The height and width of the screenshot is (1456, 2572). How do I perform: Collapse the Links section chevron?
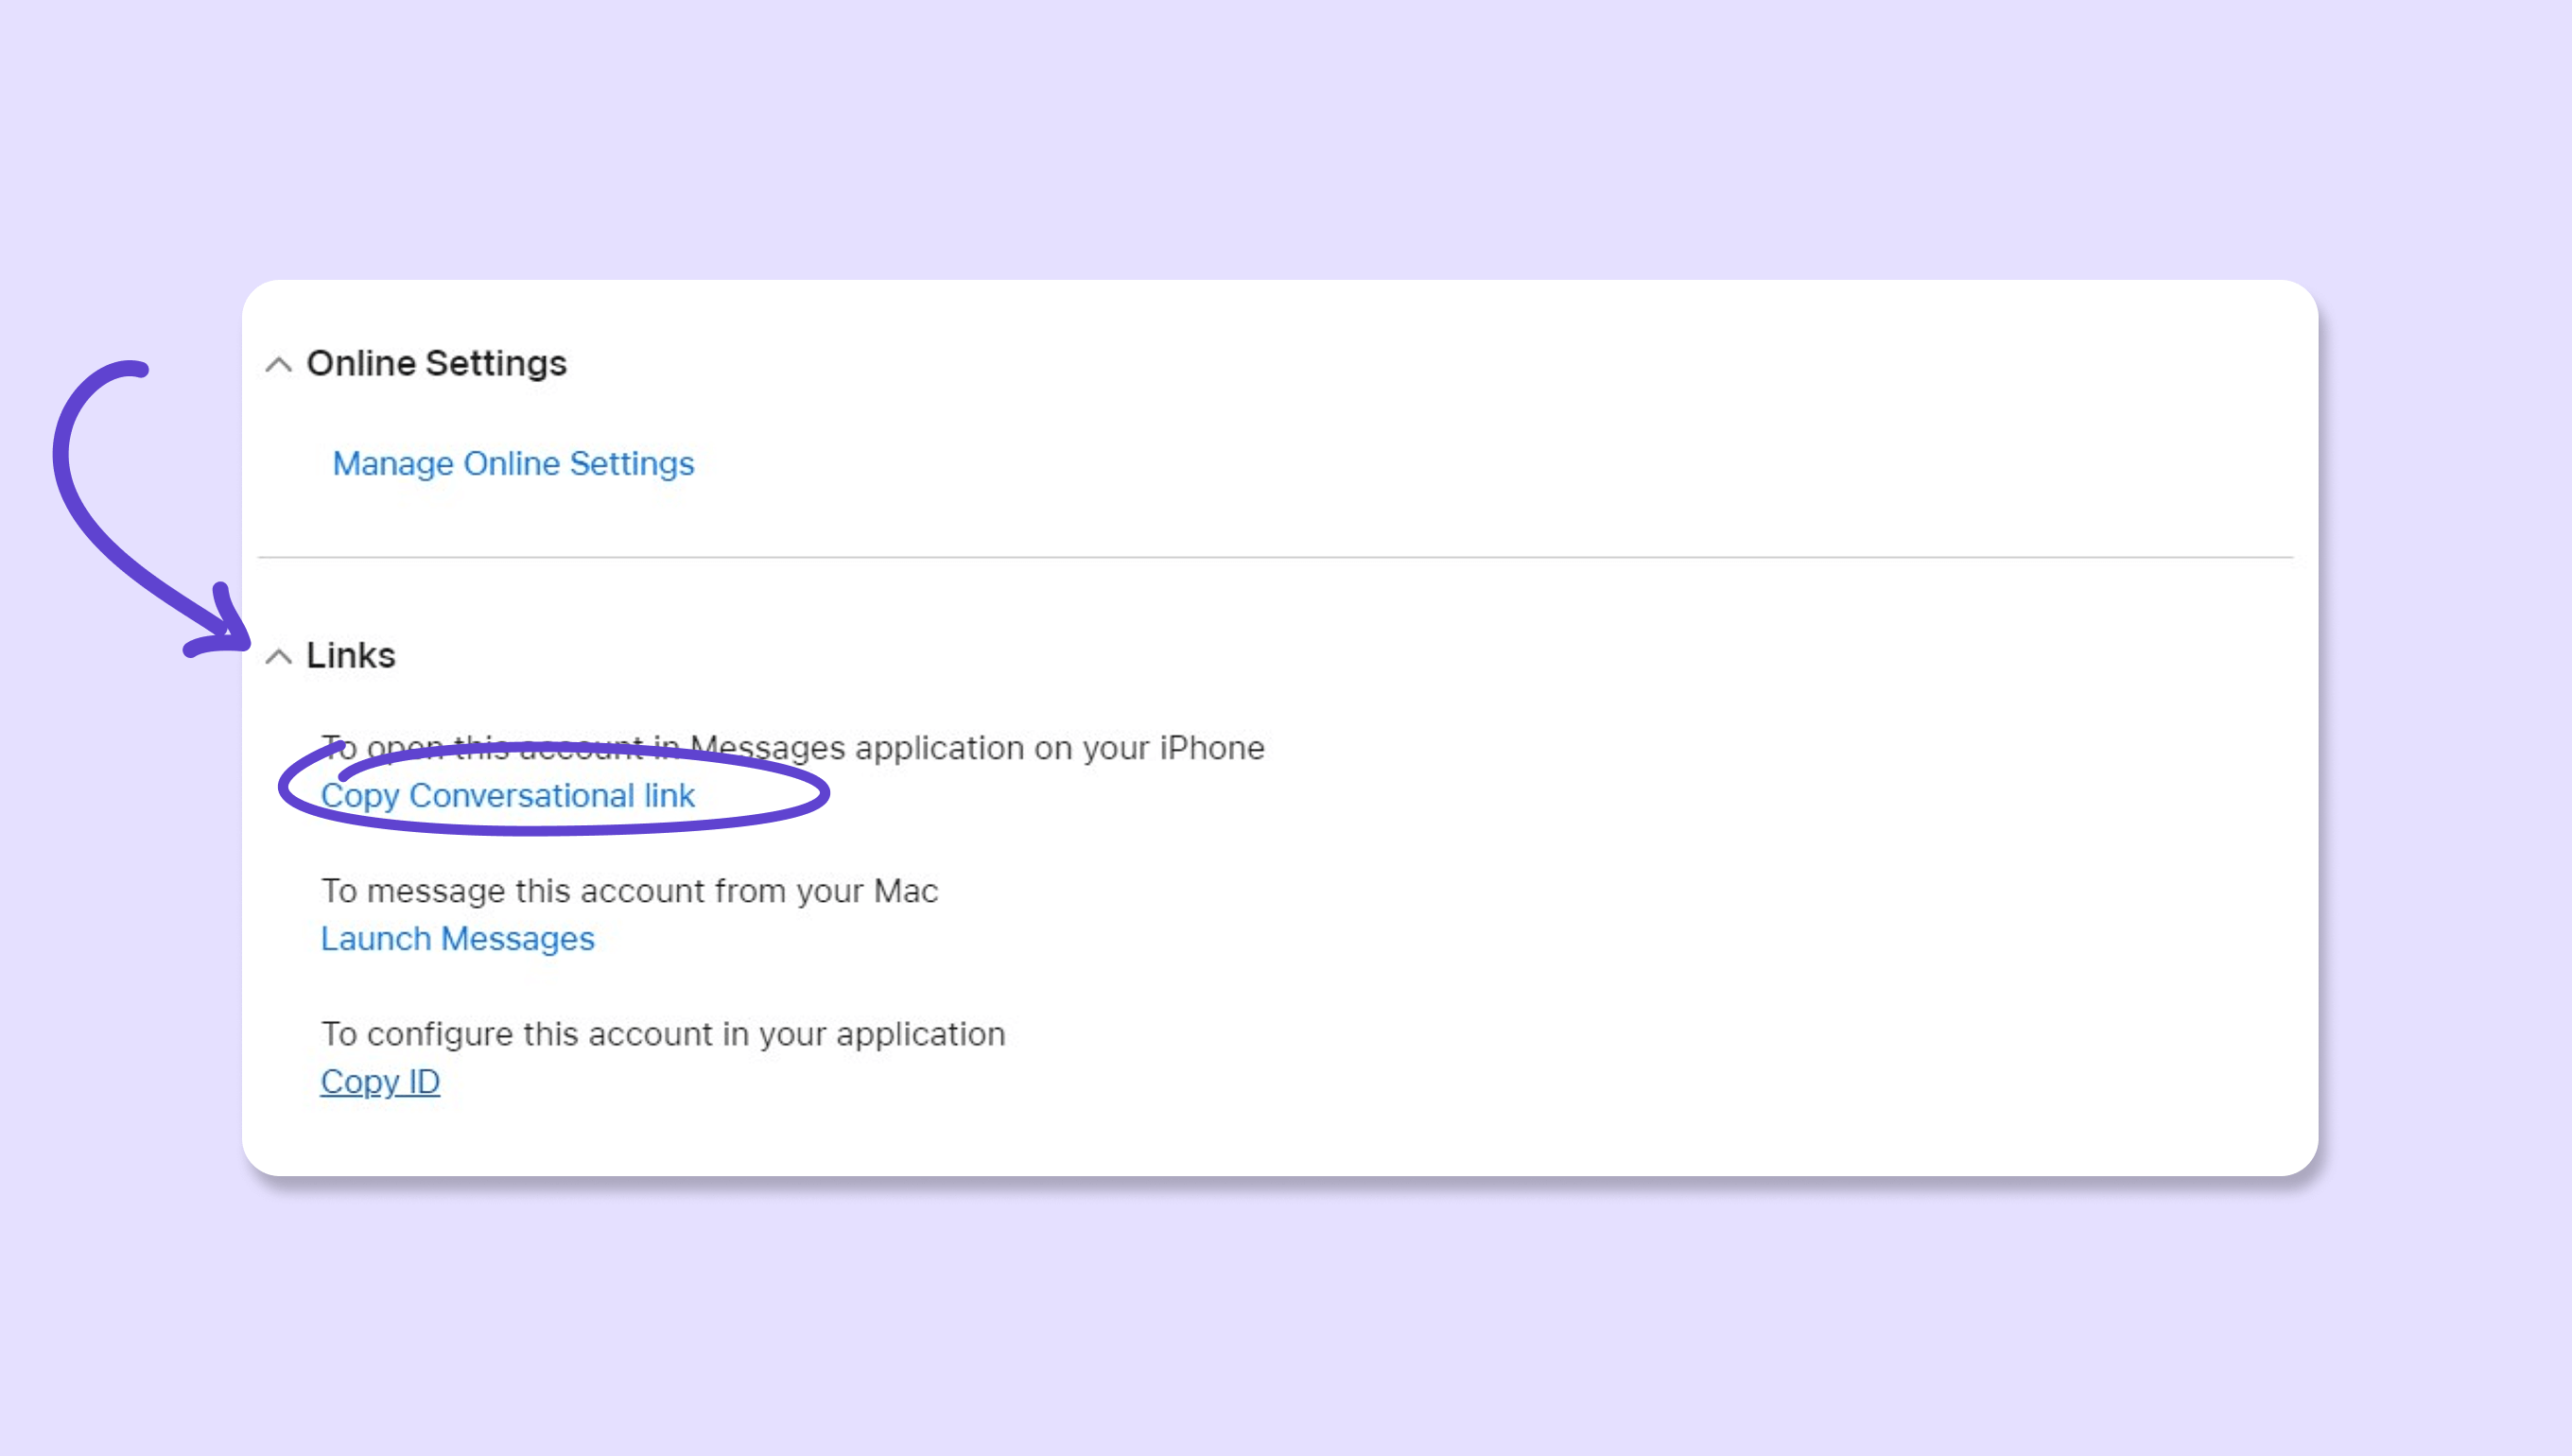[279, 657]
